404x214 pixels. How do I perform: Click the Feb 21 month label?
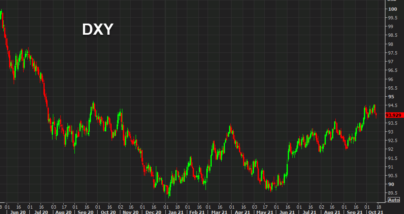(x=197, y=212)
